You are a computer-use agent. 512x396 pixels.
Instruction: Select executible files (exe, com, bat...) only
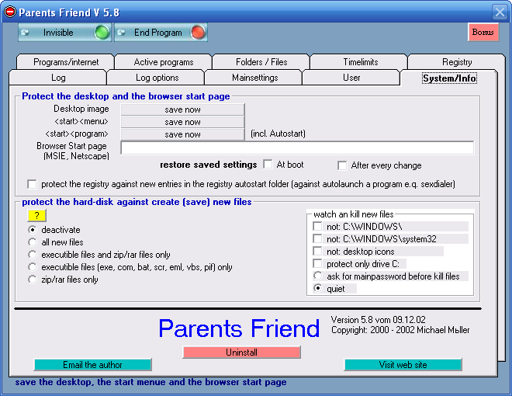[x=32, y=267]
